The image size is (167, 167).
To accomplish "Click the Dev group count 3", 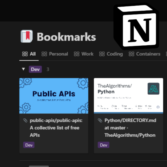I will 48,69.
